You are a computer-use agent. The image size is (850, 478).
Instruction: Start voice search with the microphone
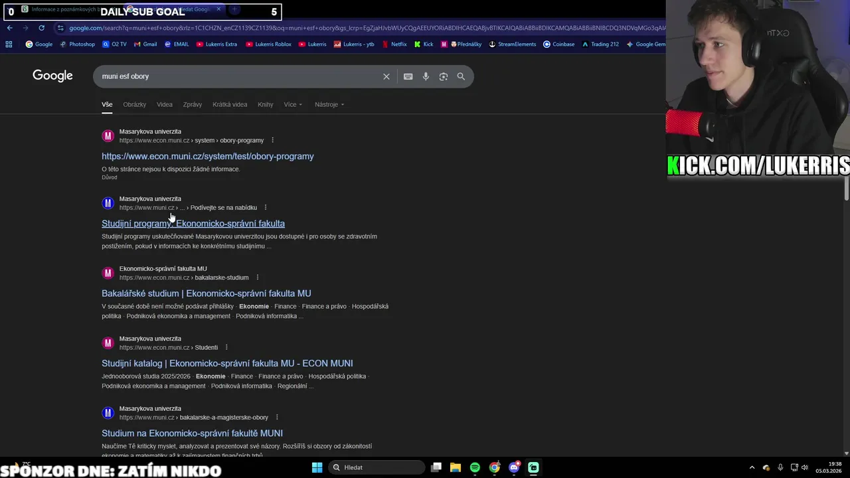pos(426,76)
